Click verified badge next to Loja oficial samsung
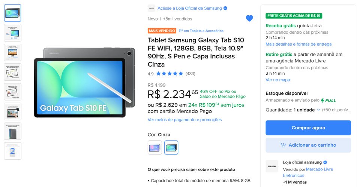Screen dimensions: 360x187 (x=325, y=163)
